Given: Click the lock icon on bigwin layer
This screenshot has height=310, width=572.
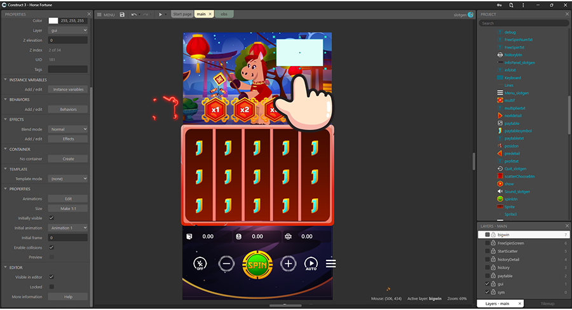Looking at the screenshot, I should point(493,234).
